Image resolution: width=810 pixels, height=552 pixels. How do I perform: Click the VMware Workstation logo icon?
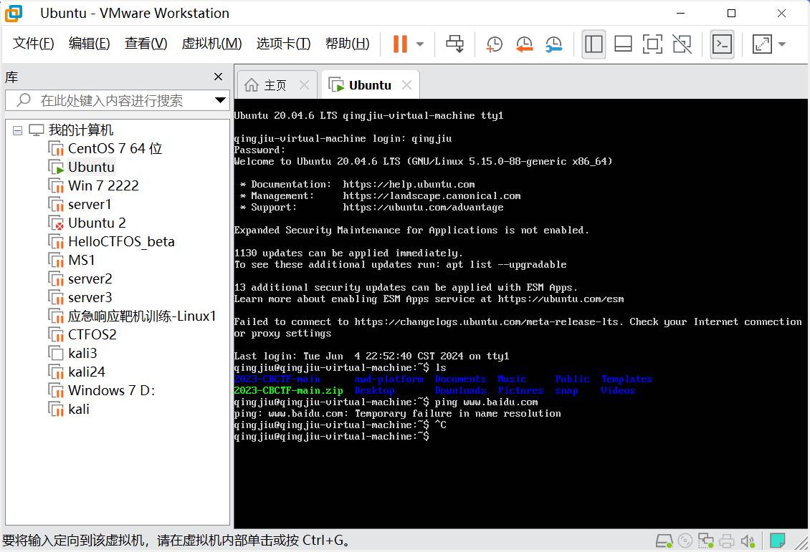coord(14,13)
